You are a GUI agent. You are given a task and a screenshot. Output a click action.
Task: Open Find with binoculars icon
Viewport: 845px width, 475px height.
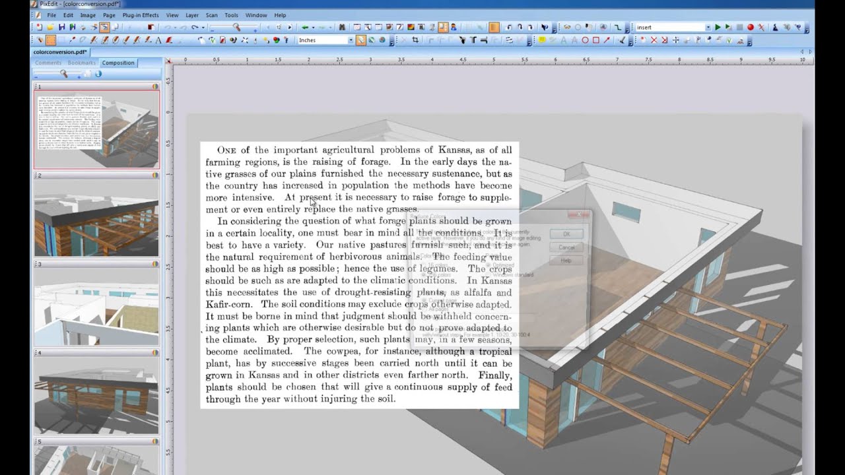coord(342,27)
